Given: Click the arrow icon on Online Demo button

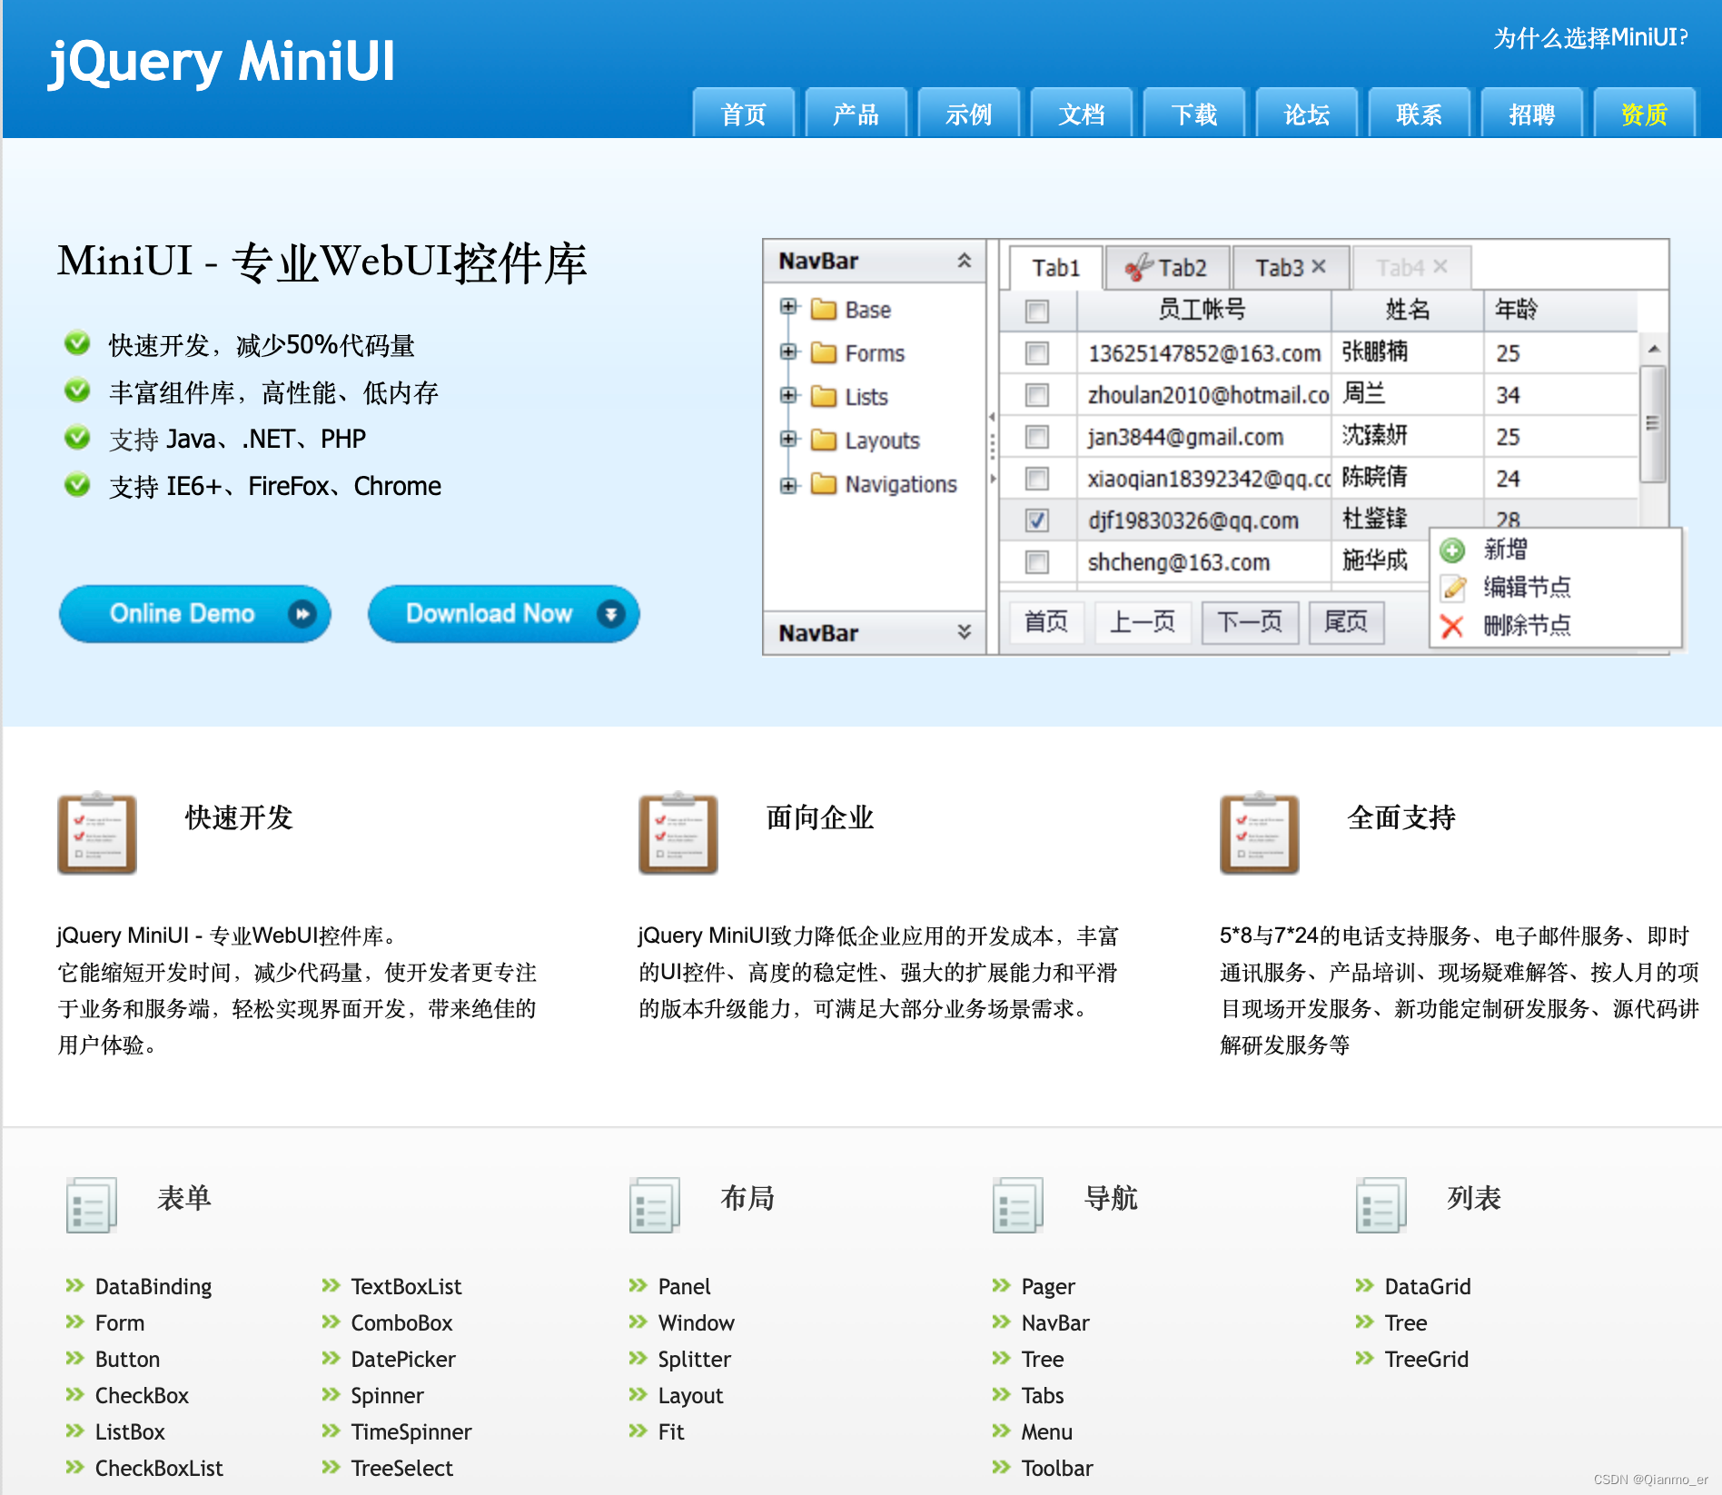Looking at the screenshot, I should pos(302,614).
